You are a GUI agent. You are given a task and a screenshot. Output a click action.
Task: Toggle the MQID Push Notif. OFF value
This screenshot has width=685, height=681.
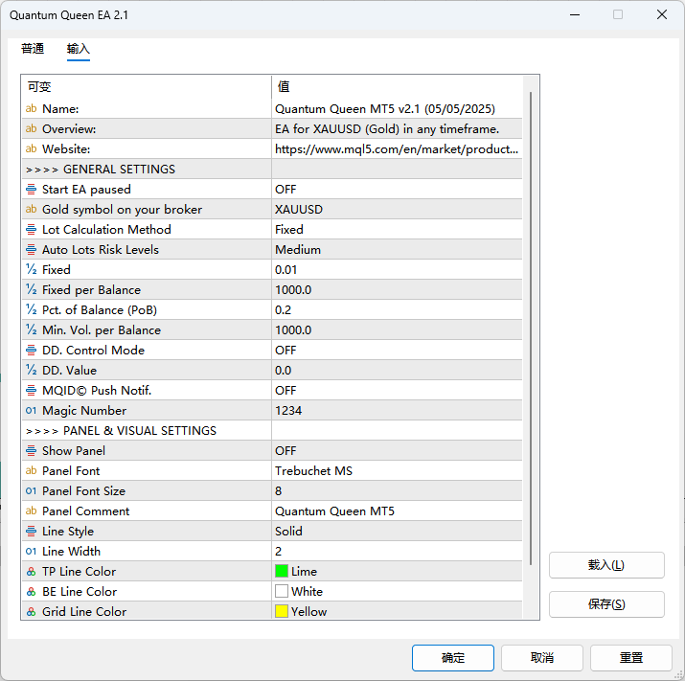click(396, 391)
